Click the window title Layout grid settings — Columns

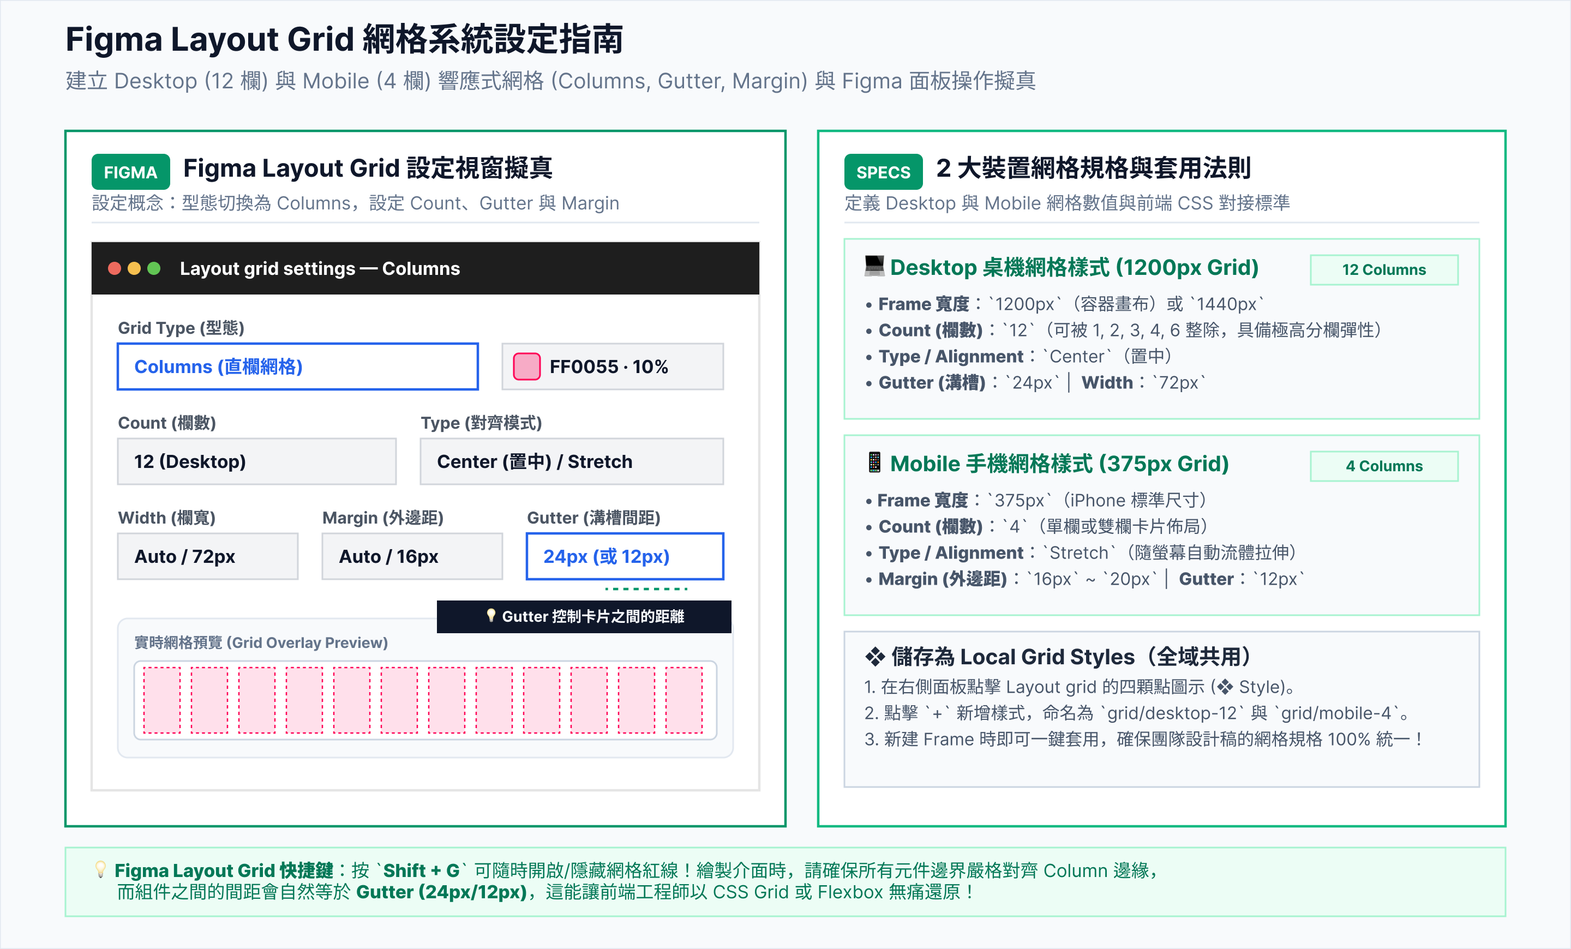pos(320,268)
